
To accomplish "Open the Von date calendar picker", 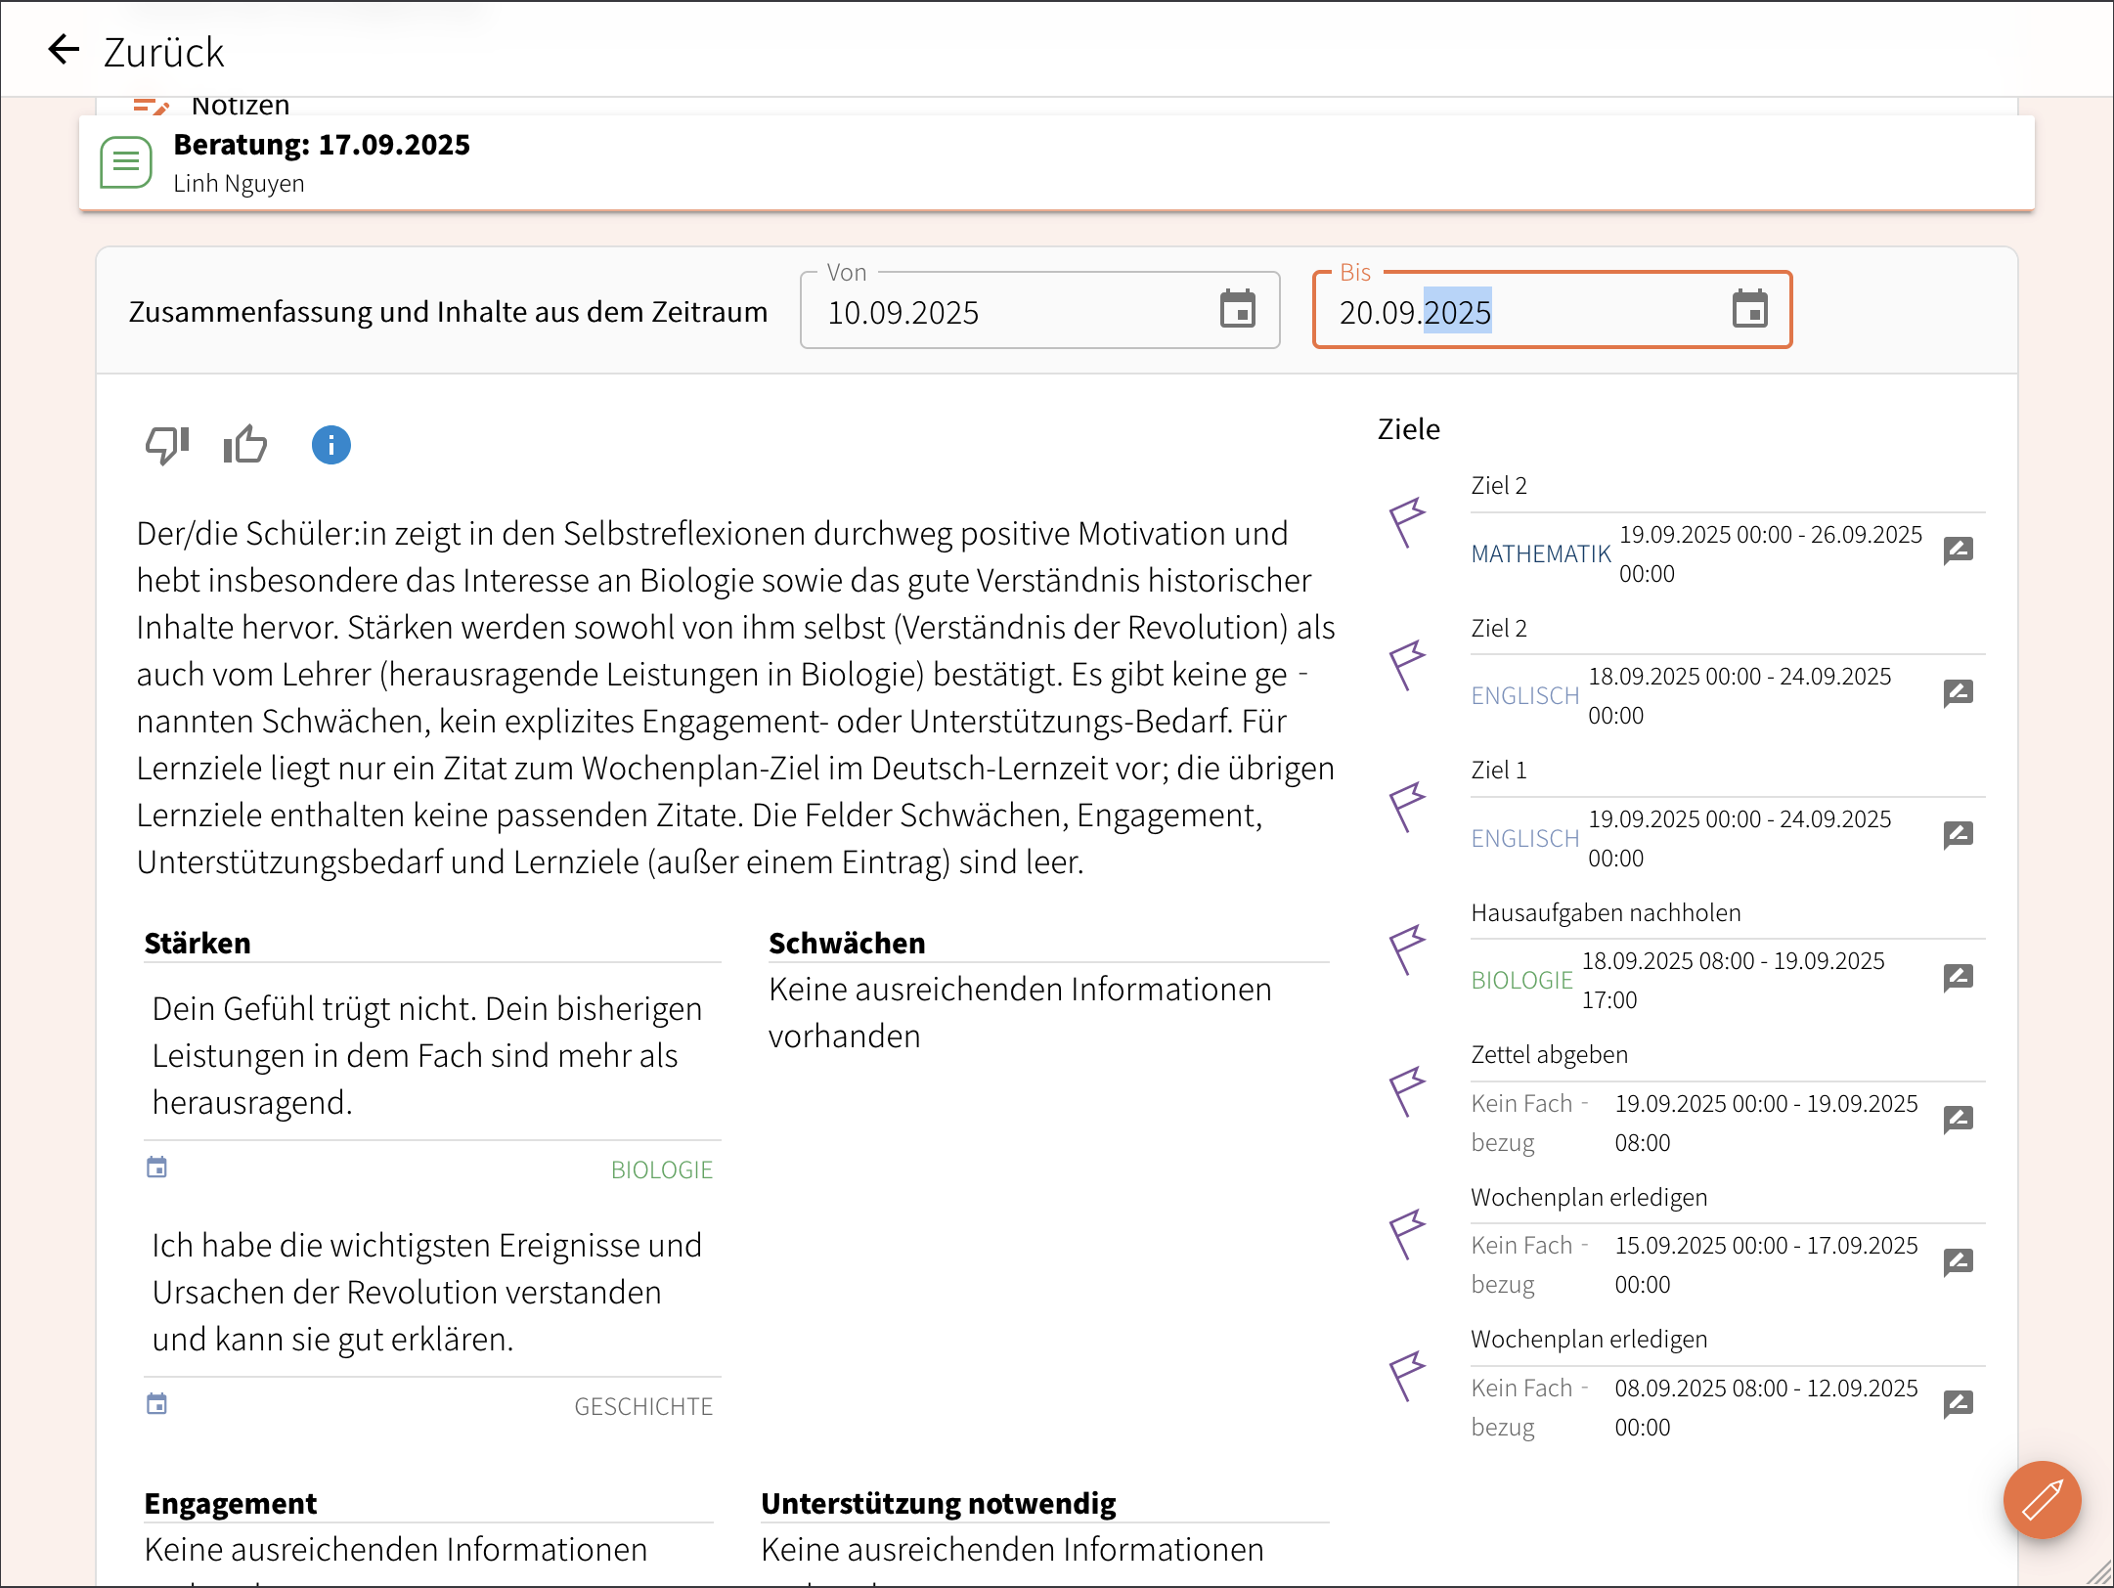I will point(1237,310).
